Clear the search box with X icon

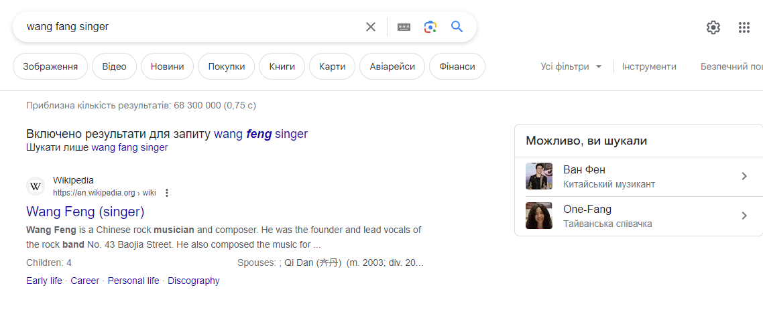pos(371,27)
